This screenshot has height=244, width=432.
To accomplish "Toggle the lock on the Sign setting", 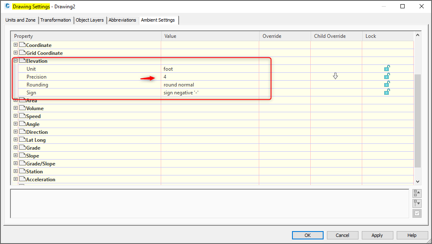I will pos(387,92).
